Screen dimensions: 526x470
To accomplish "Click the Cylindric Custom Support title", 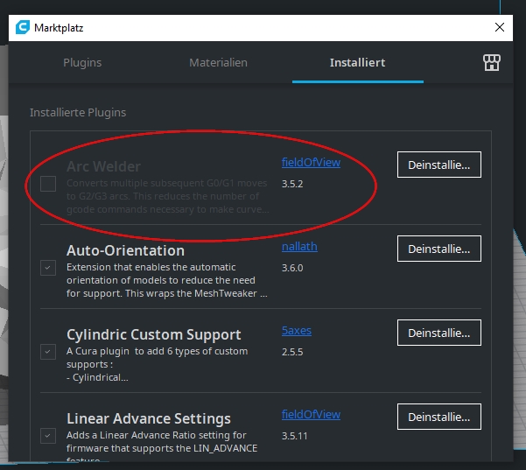I will [x=154, y=334].
